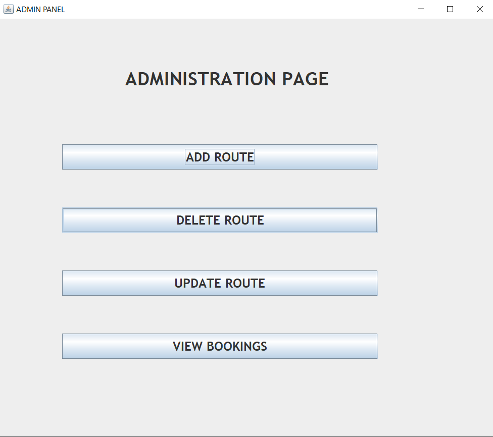Select the DELETE ROUTE label text
The image size is (493, 437).
(x=220, y=221)
